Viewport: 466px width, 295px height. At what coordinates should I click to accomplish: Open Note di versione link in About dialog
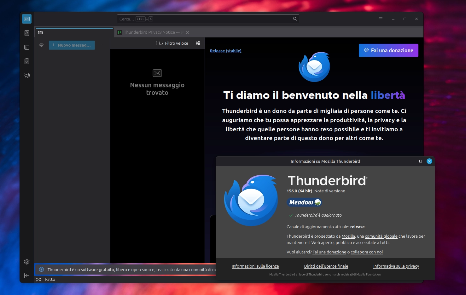click(x=330, y=191)
